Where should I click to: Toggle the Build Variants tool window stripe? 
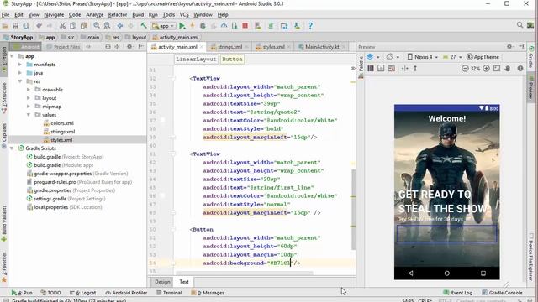tap(4, 223)
